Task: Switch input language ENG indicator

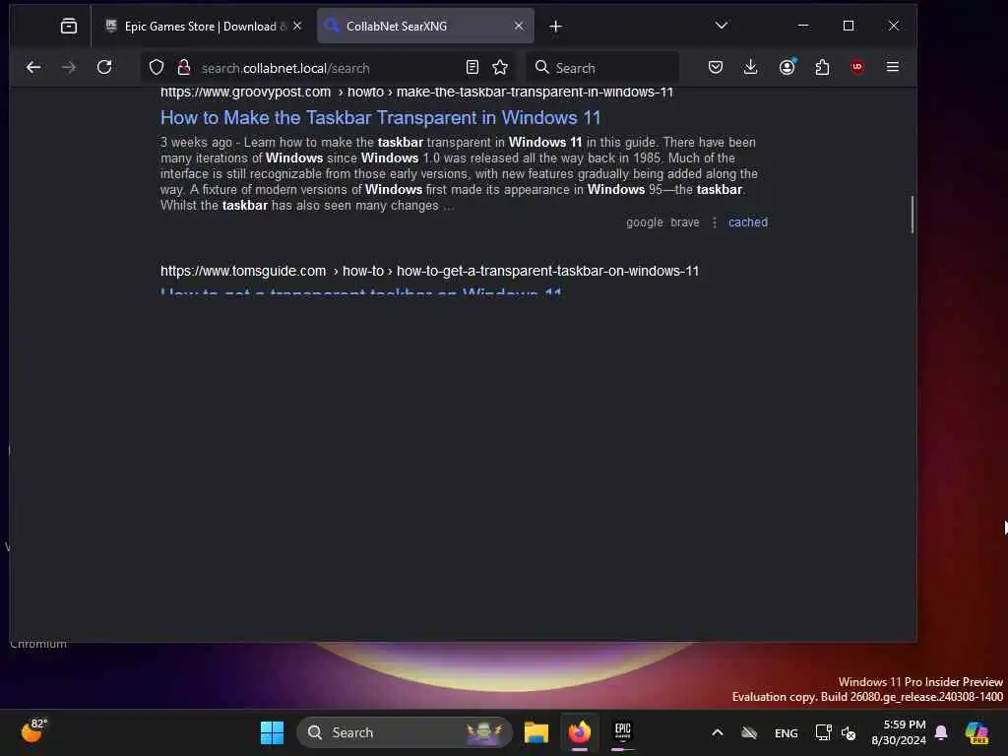Action: 787,732
